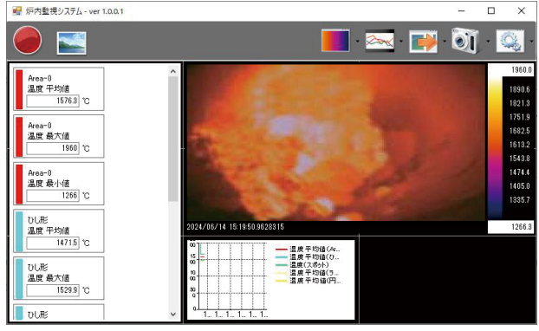Click the Area-0 minimum value field 1266
Image resolution: width=539 pixels, height=331 pixels.
coord(53,196)
